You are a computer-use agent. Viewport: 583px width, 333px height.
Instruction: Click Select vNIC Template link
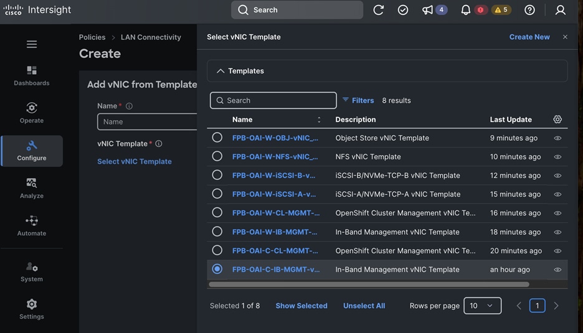coord(135,161)
